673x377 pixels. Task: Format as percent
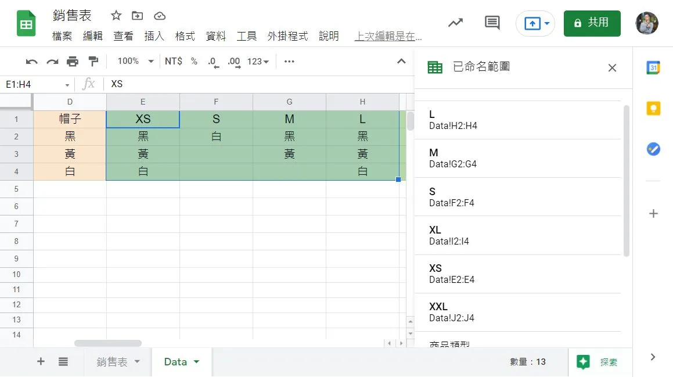pos(194,62)
